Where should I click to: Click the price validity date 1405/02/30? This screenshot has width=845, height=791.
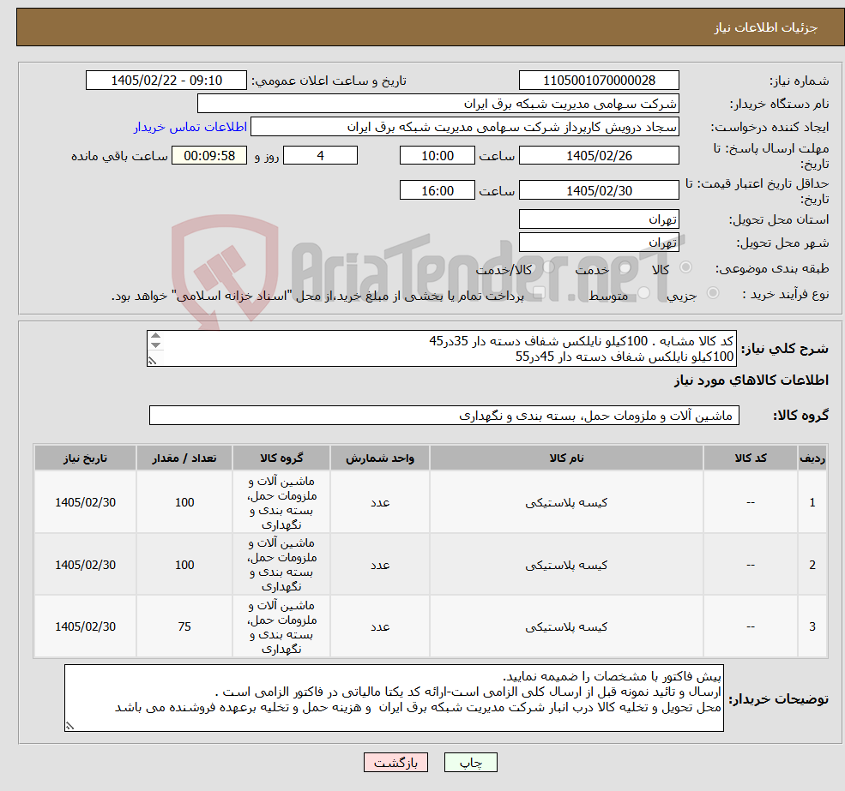(x=599, y=190)
